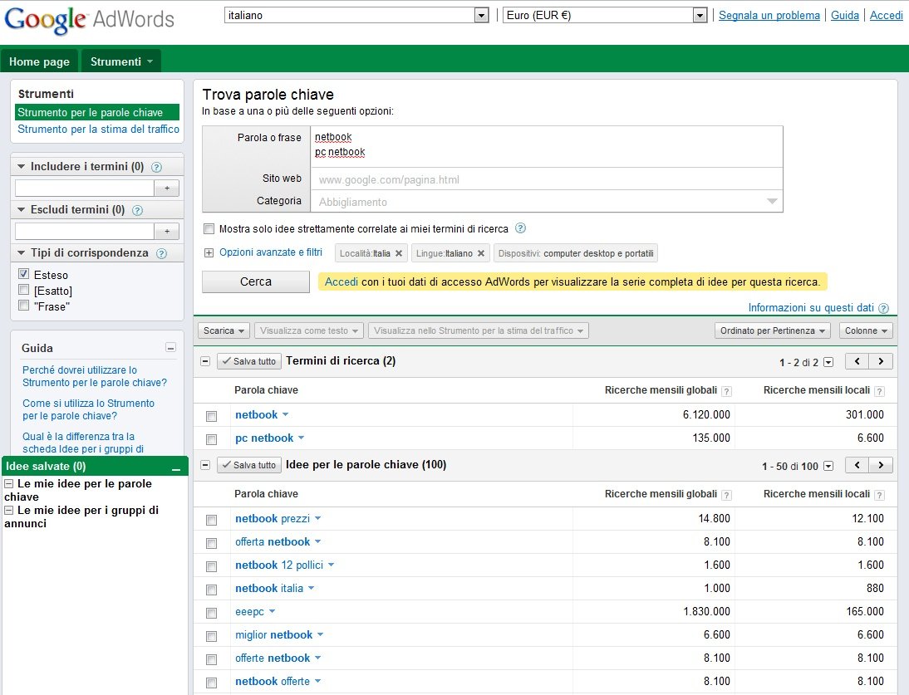Collapse the Includere i termini section
The width and height of the screenshot is (909, 695).
click(22, 166)
